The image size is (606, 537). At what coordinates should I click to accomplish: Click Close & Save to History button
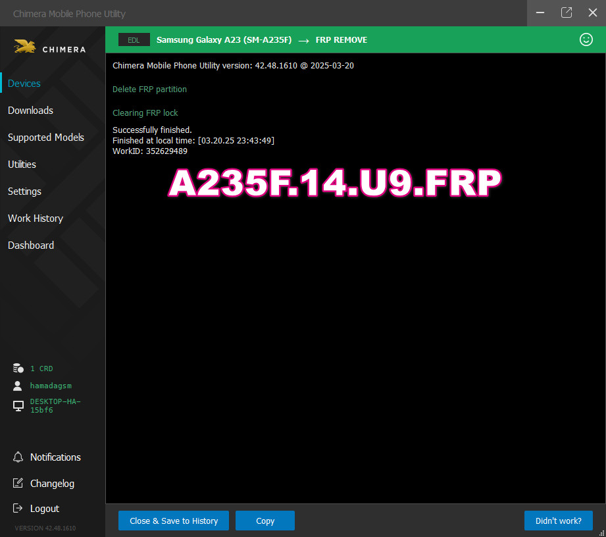(x=174, y=521)
